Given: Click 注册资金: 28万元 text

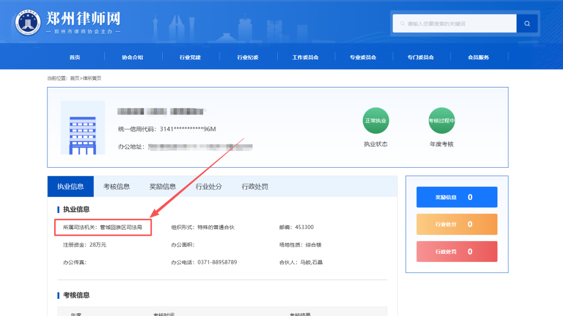Looking at the screenshot, I should click(x=85, y=245).
